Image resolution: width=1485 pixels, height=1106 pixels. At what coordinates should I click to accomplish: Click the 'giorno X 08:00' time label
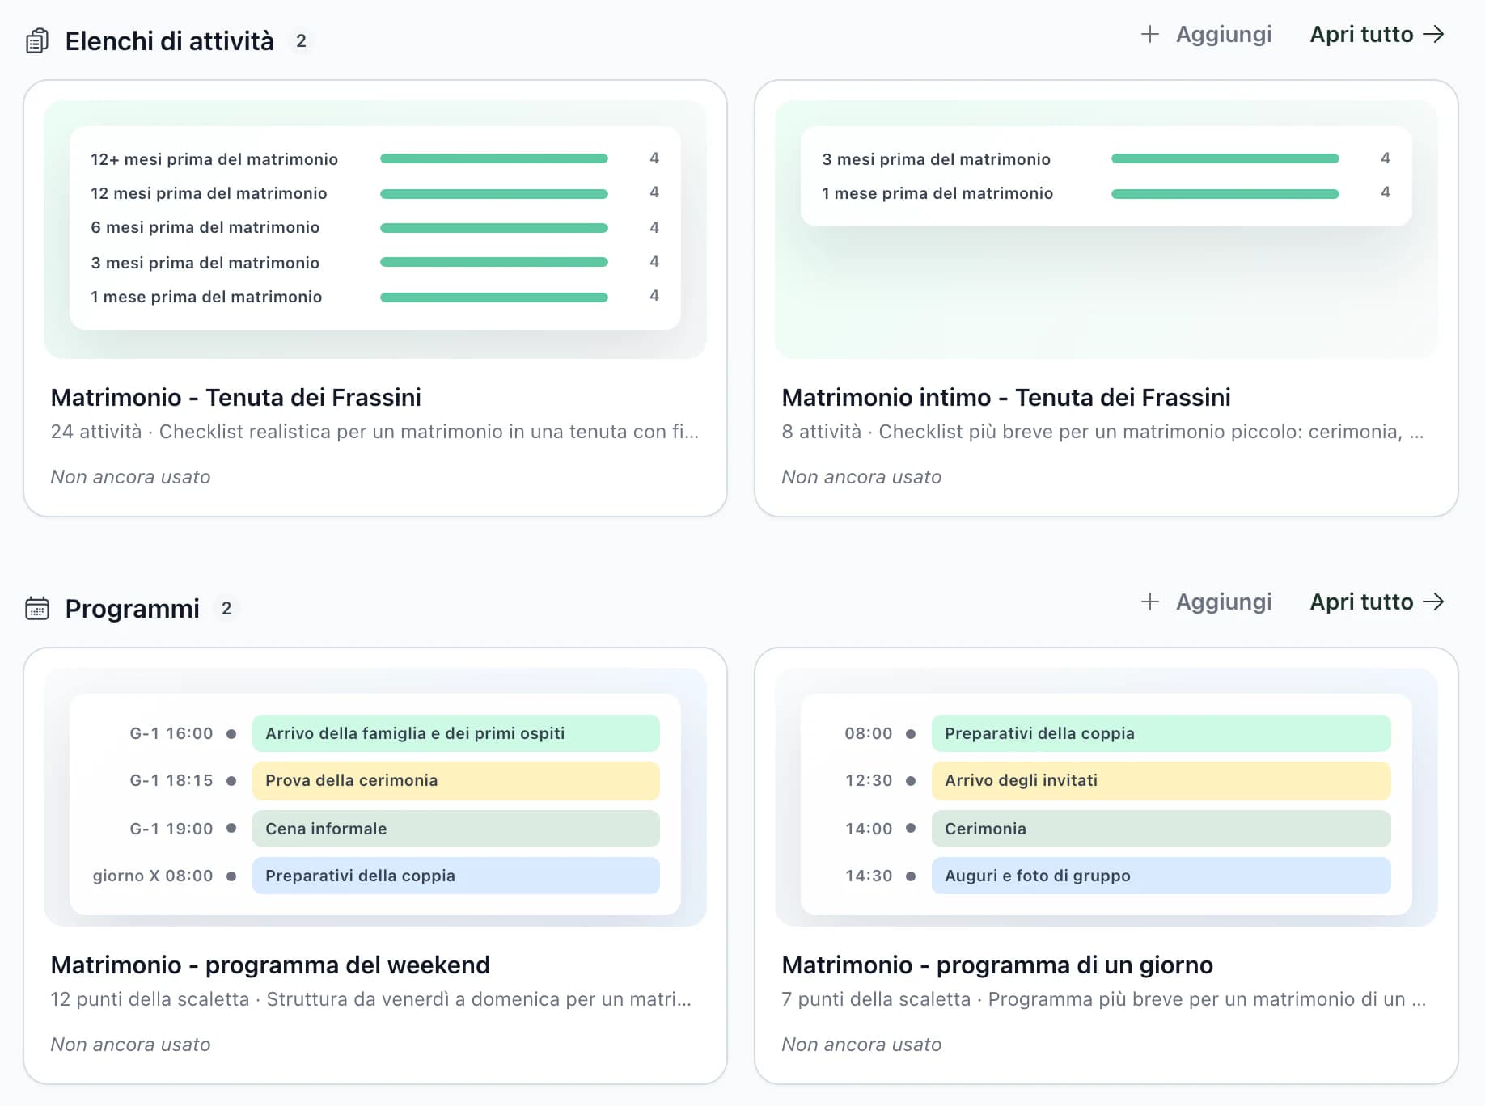153,876
